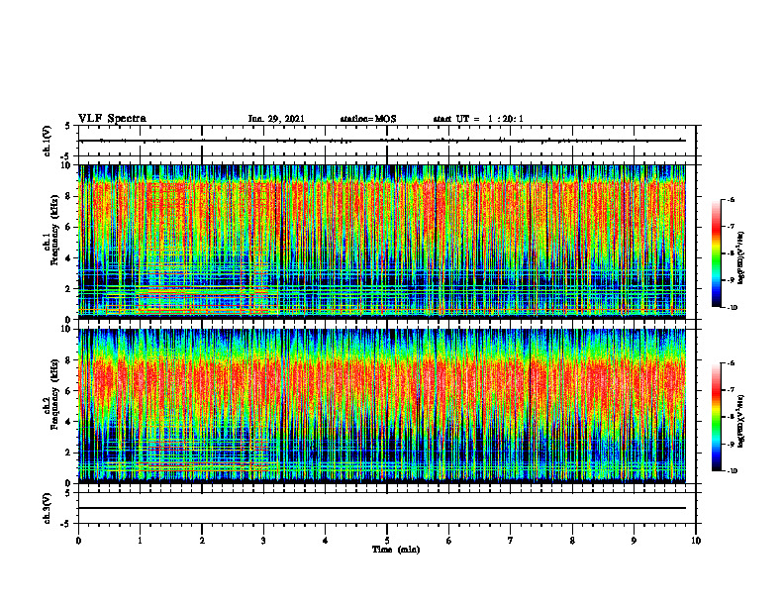Click the ch.2 "Frequency (kHz)" axis label
Screen dimensions: 784x606
(x=54, y=394)
